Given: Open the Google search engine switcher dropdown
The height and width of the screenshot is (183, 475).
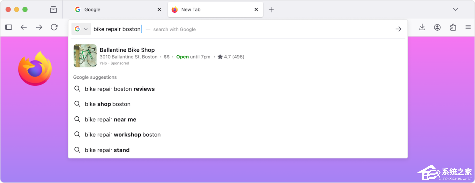Looking at the screenshot, I should tap(81, 29).
